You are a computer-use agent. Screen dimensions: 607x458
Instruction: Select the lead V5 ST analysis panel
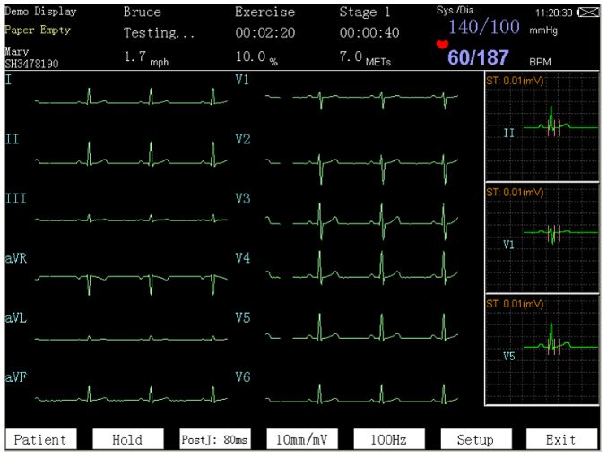pyautogui.click(x=541, y=350)
